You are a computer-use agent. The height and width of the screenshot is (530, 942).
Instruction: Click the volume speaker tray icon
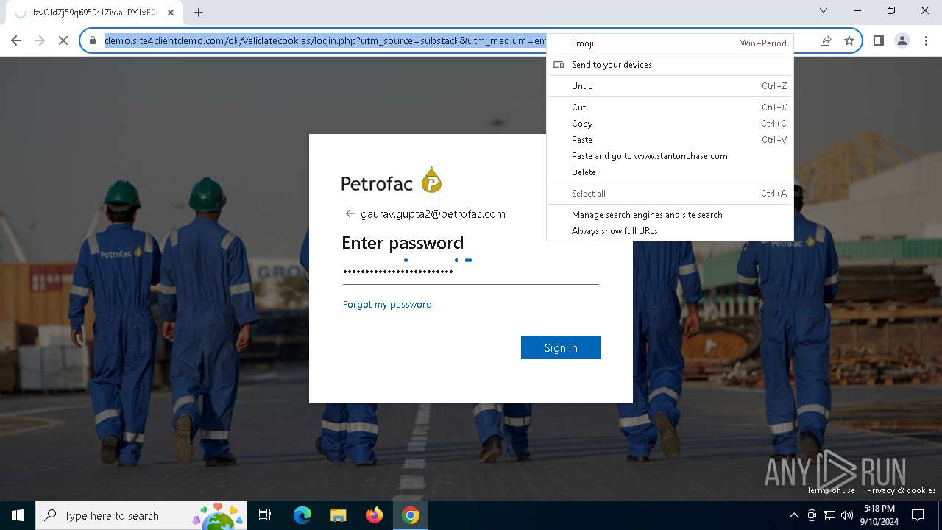(846, 515)
